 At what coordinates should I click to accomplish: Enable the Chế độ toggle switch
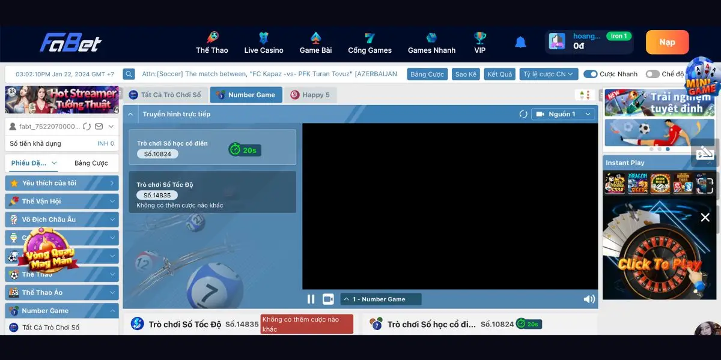coord(652,74)
